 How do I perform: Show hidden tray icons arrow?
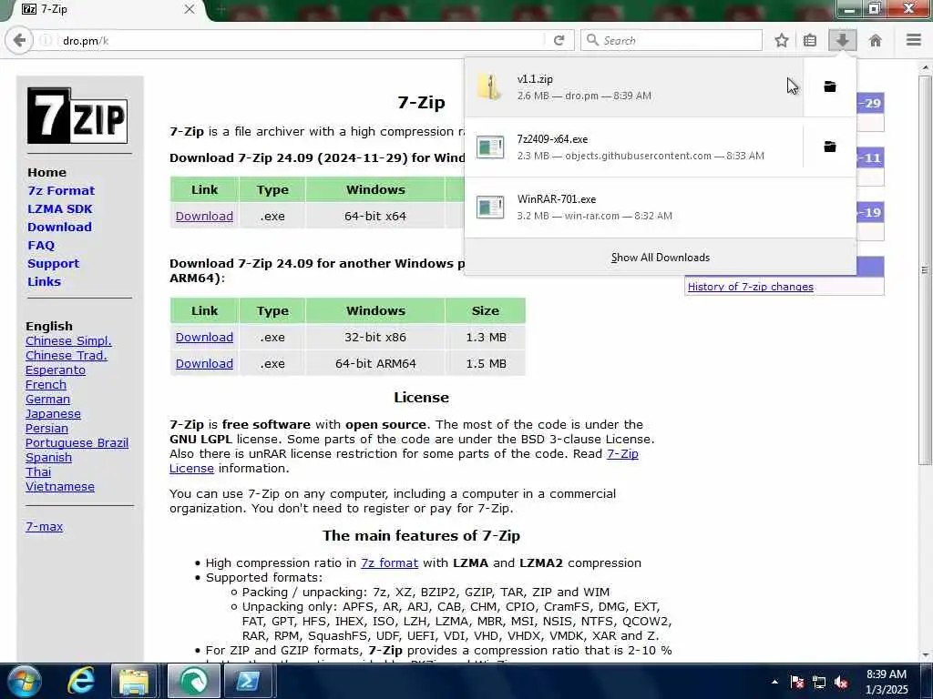(774, 683)
